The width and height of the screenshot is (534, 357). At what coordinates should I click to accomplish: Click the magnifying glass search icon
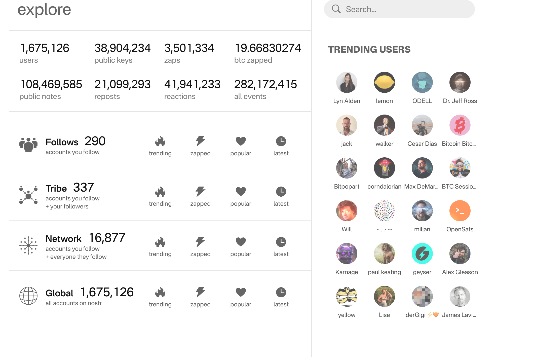336,9
